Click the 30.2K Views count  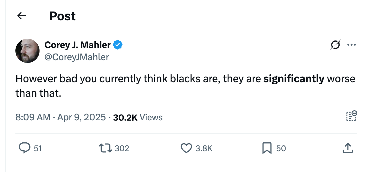click(x=138, y=117)
